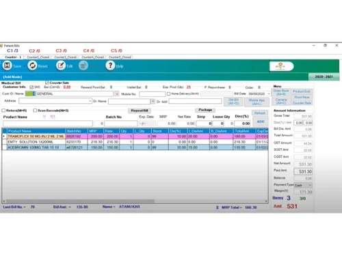The width and height of the screenshot is (342, 256).
Task: Click the Disc(%) entry field
Action: click(x=242, y=124)
